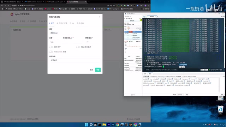The width and height of the screenshot is (226, 127).
Task: Open the Recycle Bin on desktop
Action: pyautogui.click(x=220, y=110)
